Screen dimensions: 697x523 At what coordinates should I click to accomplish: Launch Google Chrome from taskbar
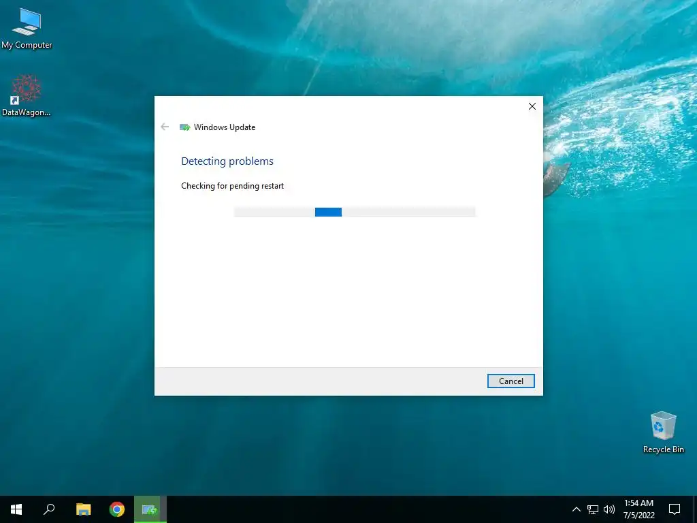pos(117,509)
